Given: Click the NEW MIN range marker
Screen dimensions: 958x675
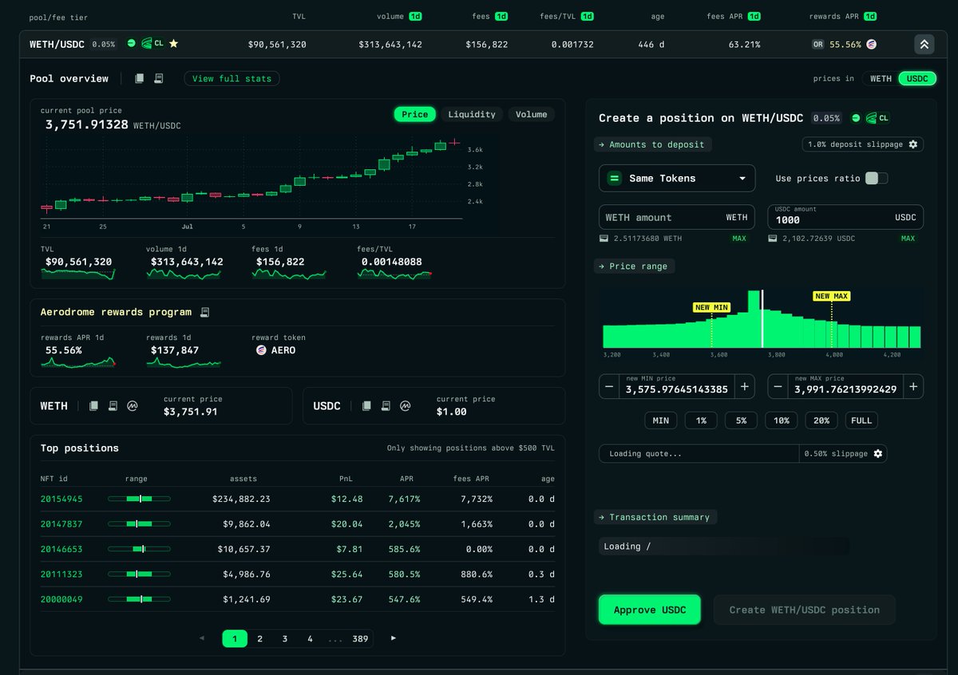Looking at the screenshot, I should click(x=711, y=307).
